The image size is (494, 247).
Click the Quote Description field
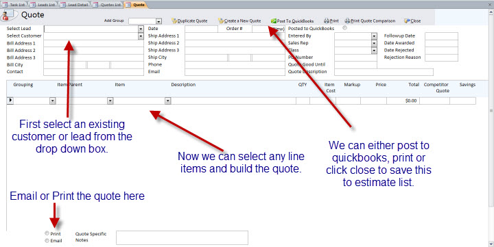(x=384, y=72)
